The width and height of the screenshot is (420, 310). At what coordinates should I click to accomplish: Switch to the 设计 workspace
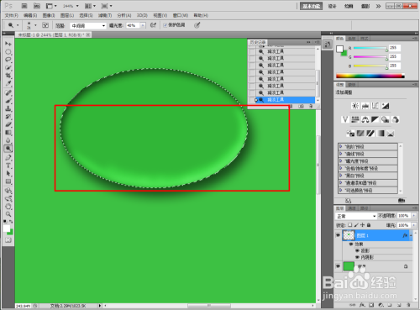tap(332, 6)
